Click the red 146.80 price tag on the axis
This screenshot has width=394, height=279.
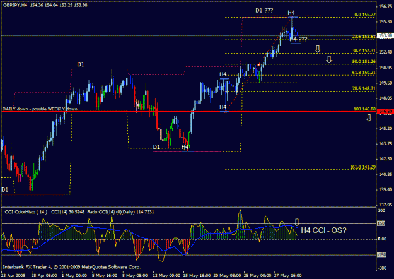tap(385, 111)
